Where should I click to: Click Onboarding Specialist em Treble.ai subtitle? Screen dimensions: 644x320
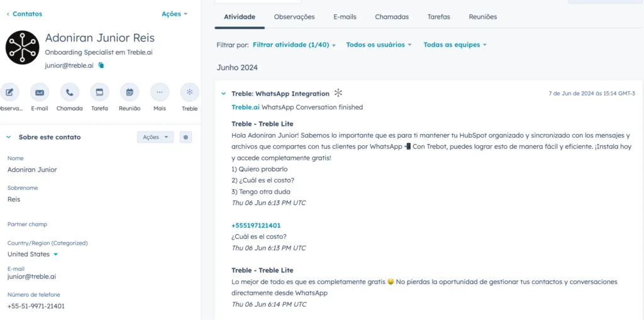pos(99,53)
